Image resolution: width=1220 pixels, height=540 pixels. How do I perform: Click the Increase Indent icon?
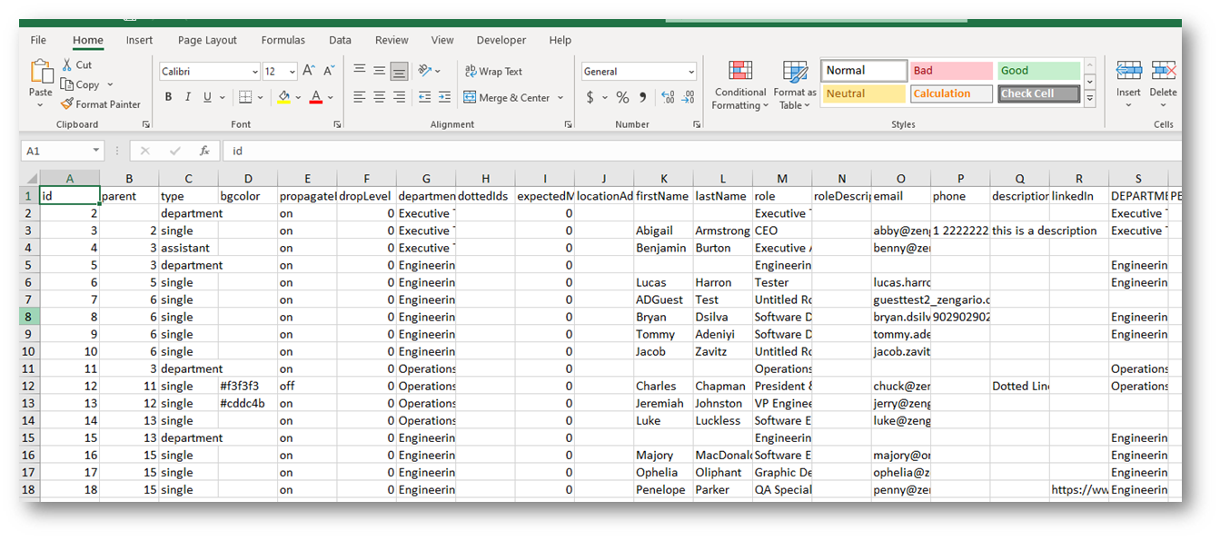coord(444,97)
